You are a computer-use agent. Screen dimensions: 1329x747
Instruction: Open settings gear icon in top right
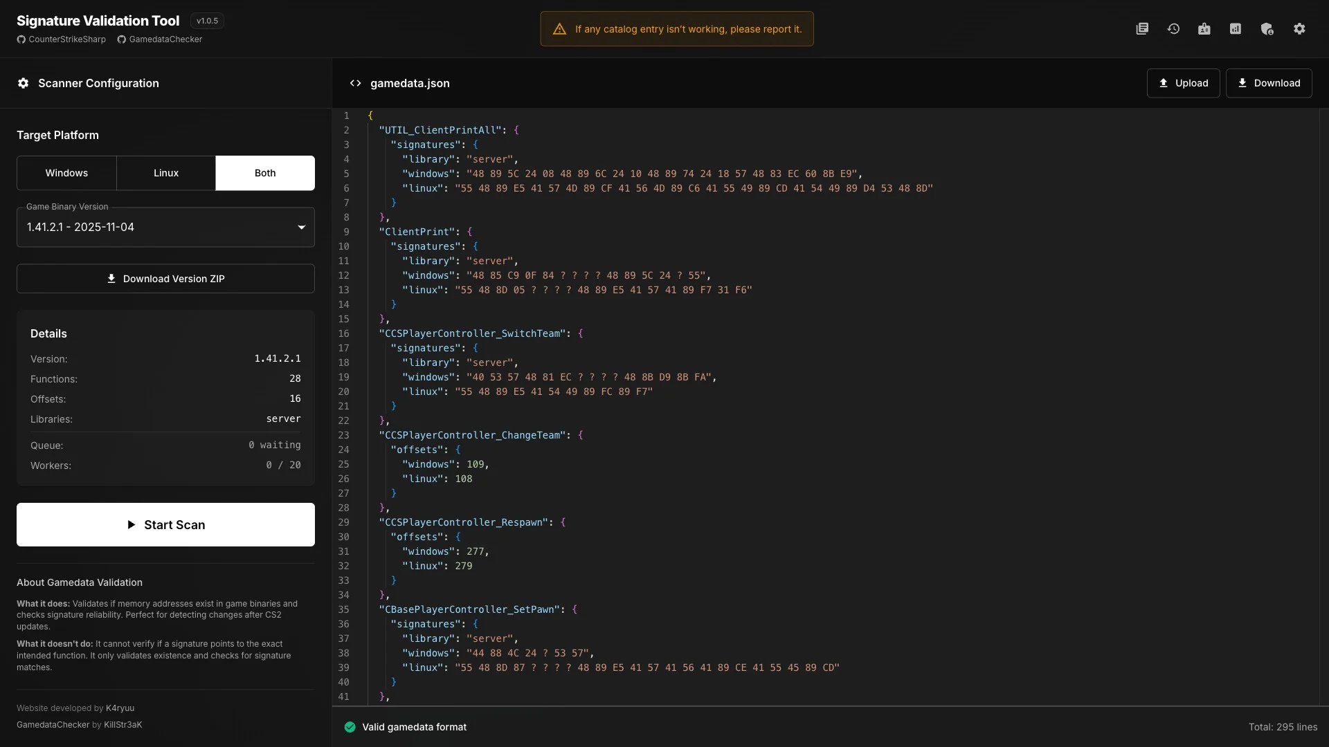coord(1299,28)
